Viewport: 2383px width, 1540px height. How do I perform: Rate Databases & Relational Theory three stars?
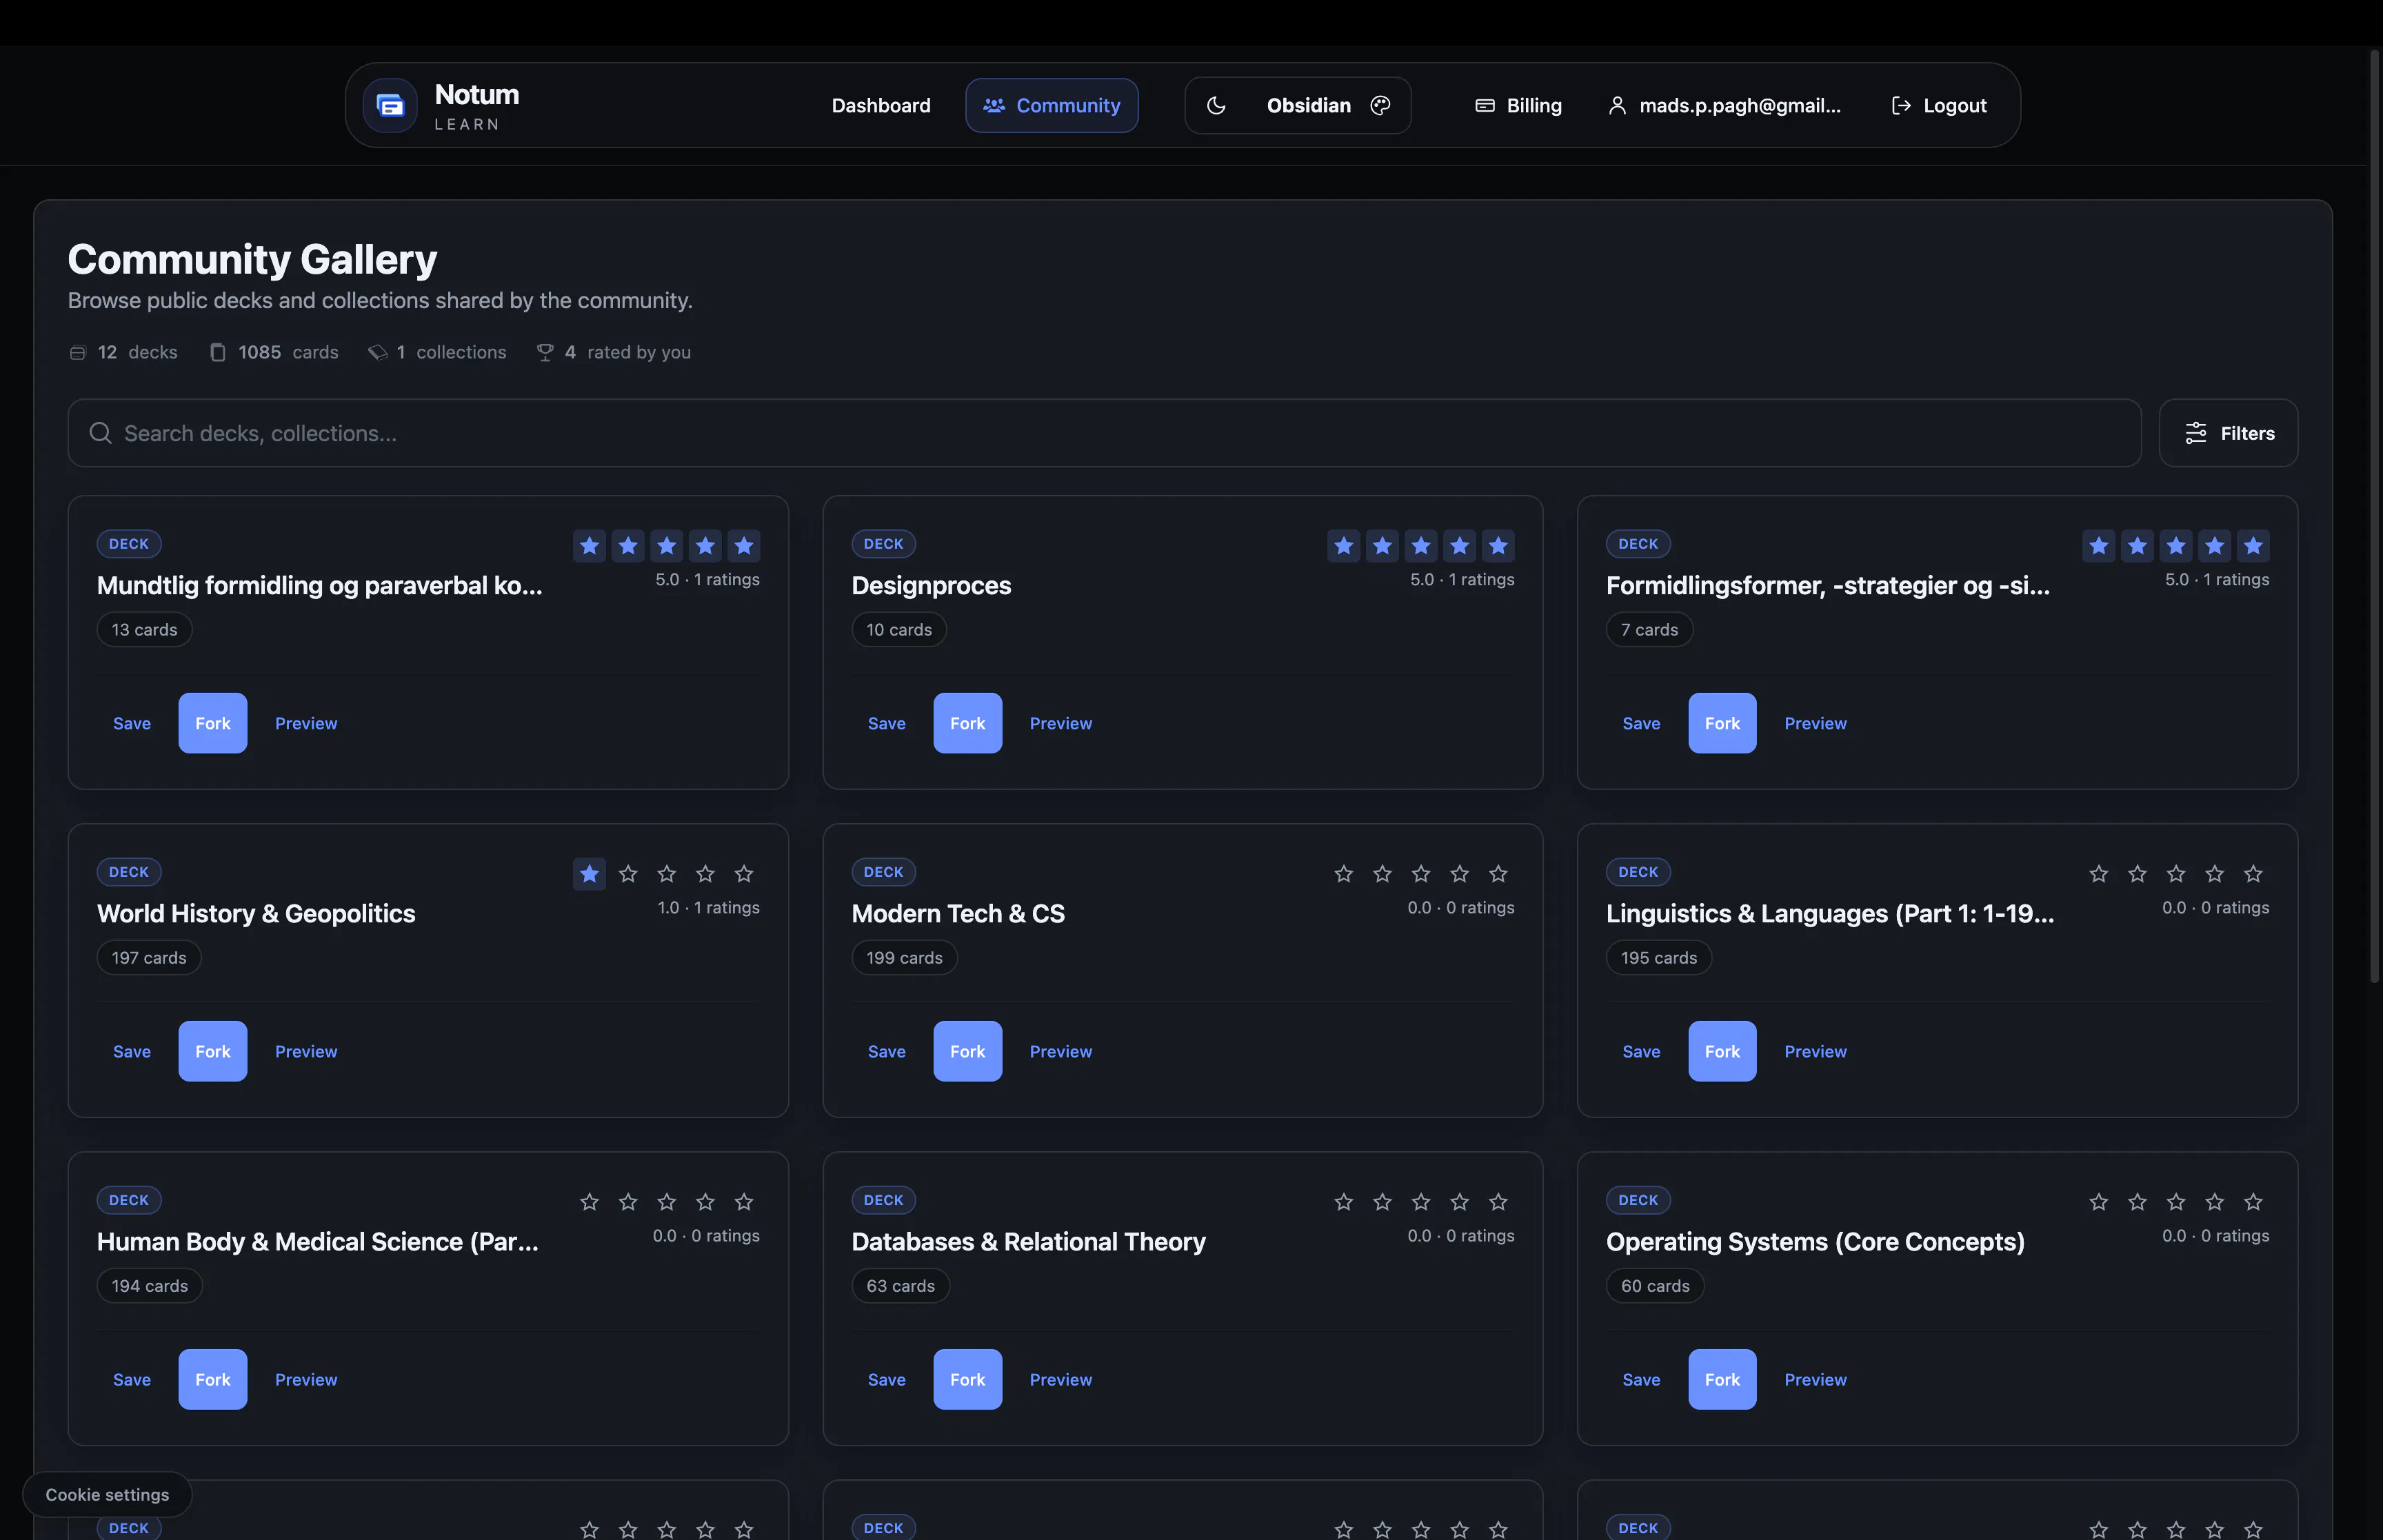1421,1202
